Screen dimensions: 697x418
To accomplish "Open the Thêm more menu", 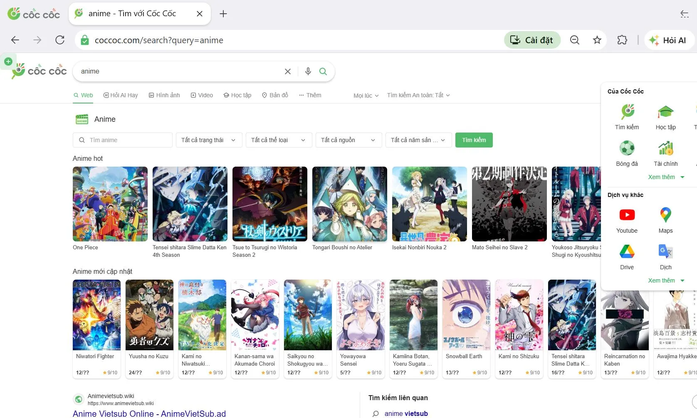I will [310, 95].
